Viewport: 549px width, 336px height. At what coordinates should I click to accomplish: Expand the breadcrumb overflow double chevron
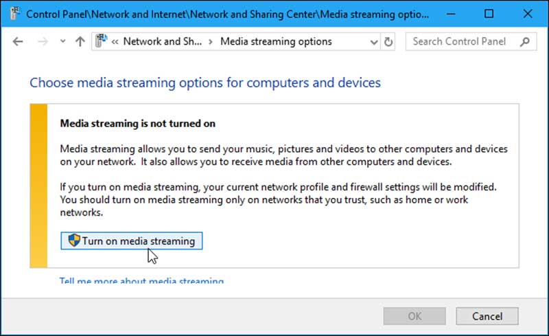click(x=115, y=42)
